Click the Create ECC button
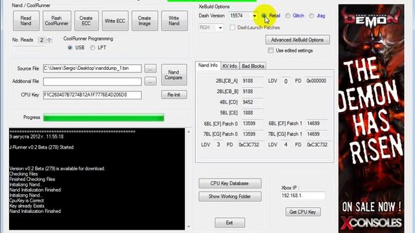The image size is (415, 233). click(86, 21)
